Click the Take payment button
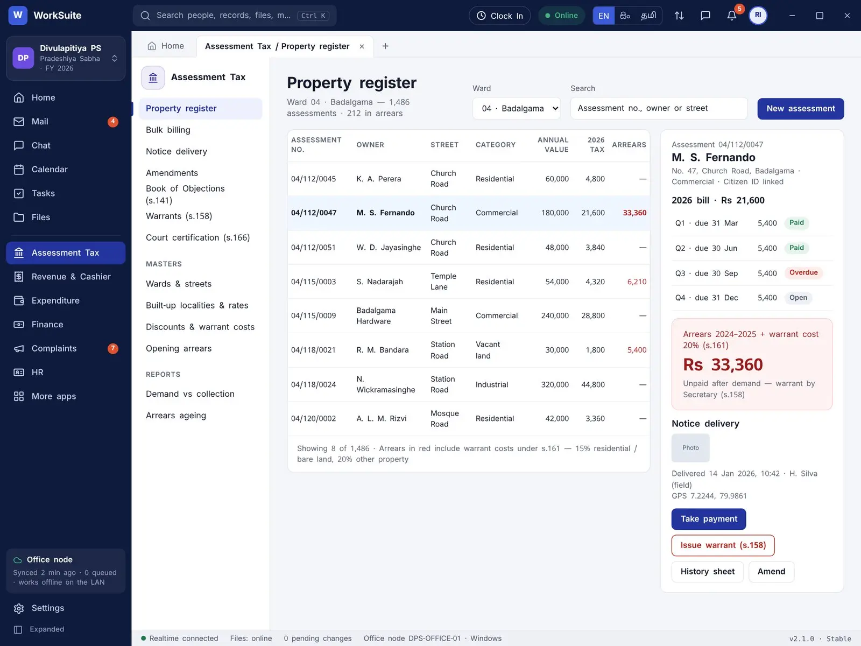This screenshot has height=646, width=861. click(x=709, y=519)
